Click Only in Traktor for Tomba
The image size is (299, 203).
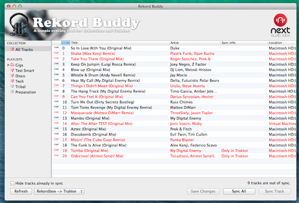pos(235,151)
